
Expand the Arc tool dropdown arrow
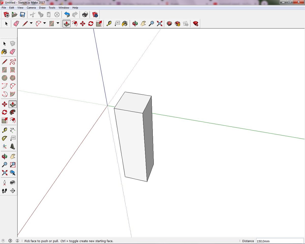45,23
